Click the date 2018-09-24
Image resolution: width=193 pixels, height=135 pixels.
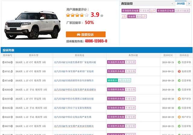(168, 62)
